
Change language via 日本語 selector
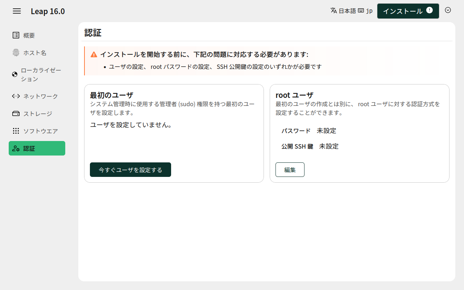(343, 11)
